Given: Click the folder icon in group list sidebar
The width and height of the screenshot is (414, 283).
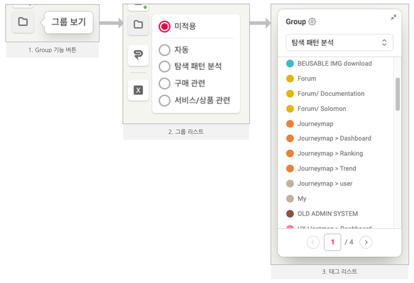Looking at the screenshot, I should point(138,24).
